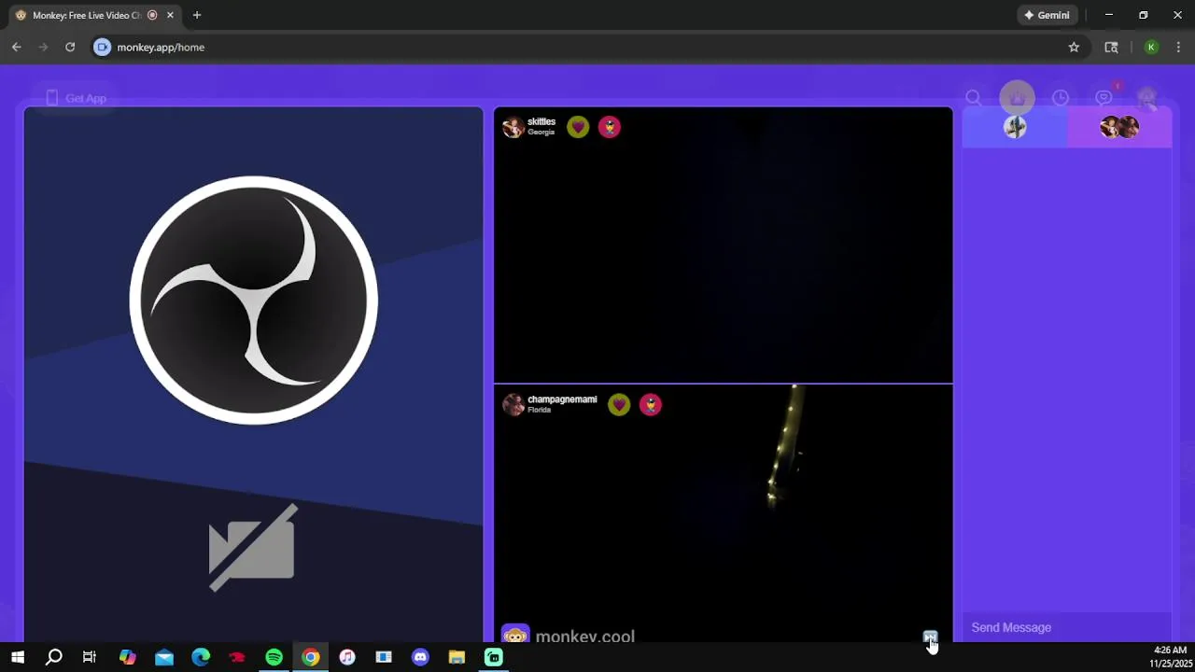1195x672 pixels.
Task: Open Microsoft Edge from the taskbar
Action: (201, 657)
